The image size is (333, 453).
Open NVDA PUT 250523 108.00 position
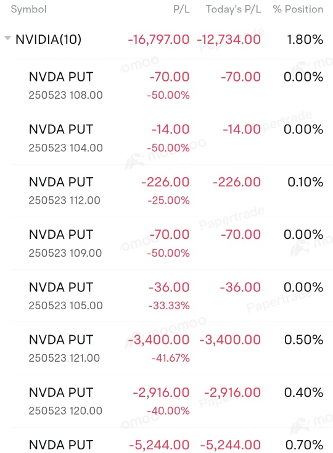pos(171,86)
